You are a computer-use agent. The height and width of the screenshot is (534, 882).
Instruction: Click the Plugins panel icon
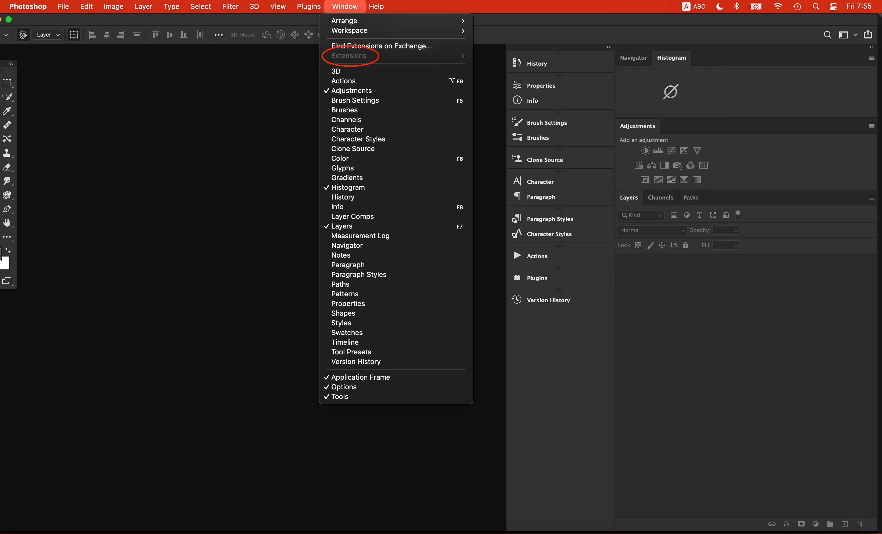coord(517,278)
